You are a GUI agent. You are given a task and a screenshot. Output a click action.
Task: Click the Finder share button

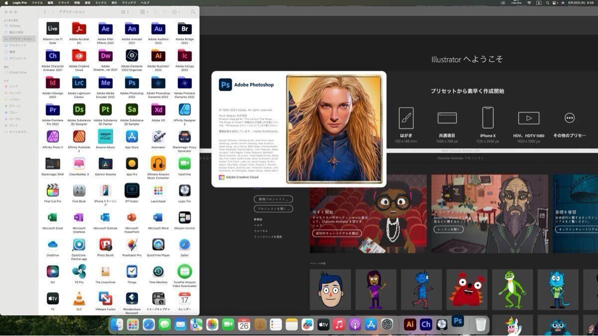[x=155, y=12]
